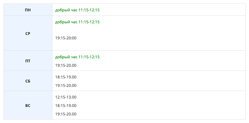
Task: Click the СР day header cell
Action: pos(28,33)
